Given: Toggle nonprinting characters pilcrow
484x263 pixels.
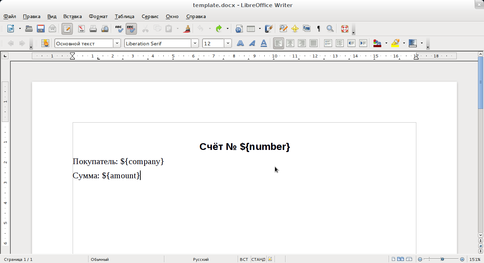Looking at the screenshot, I should pos(319,29).
